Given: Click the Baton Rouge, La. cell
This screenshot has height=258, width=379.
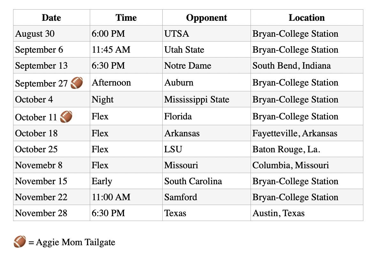Looking at the screenshot, I should (x=307, y=149).
